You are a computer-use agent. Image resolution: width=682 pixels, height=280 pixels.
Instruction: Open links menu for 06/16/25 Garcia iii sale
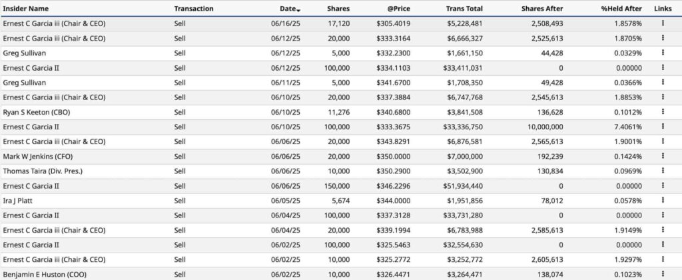(663, 23)
